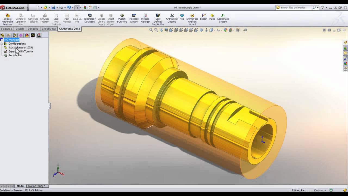This screenshot has width=348, height=196.
Task: Click the Print icon
Action: (x=61, y=8)
